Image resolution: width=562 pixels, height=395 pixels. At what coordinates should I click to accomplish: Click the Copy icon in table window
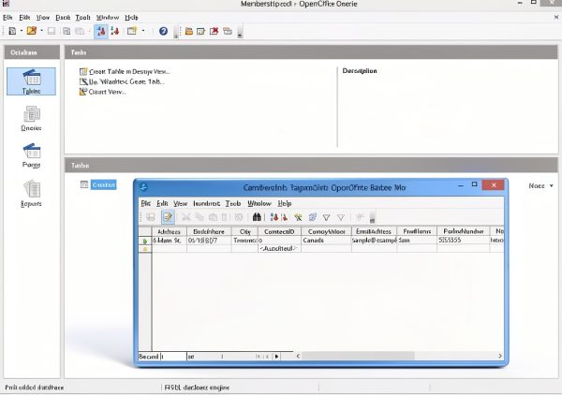coord(200,217)
